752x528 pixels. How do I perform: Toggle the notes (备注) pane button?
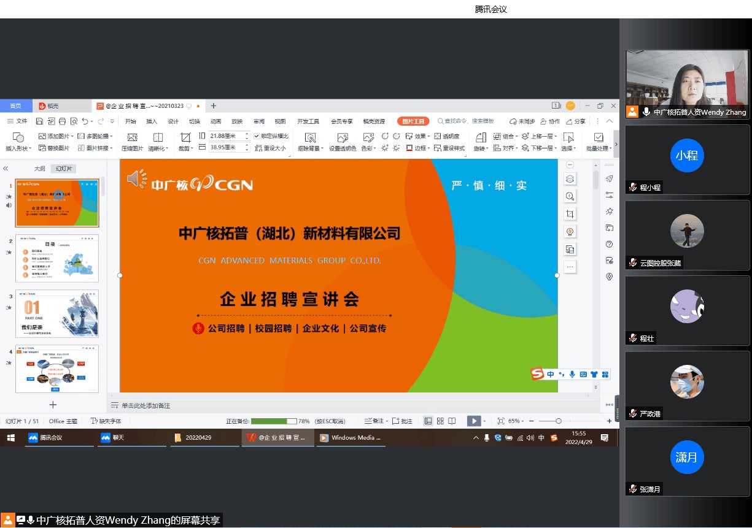pos(374,421)
